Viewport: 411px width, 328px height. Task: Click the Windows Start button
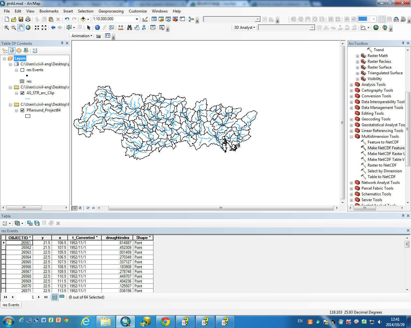tap(8, 321)
